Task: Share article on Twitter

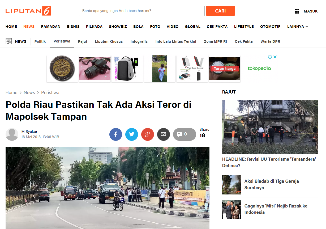Action: (132, 134)
